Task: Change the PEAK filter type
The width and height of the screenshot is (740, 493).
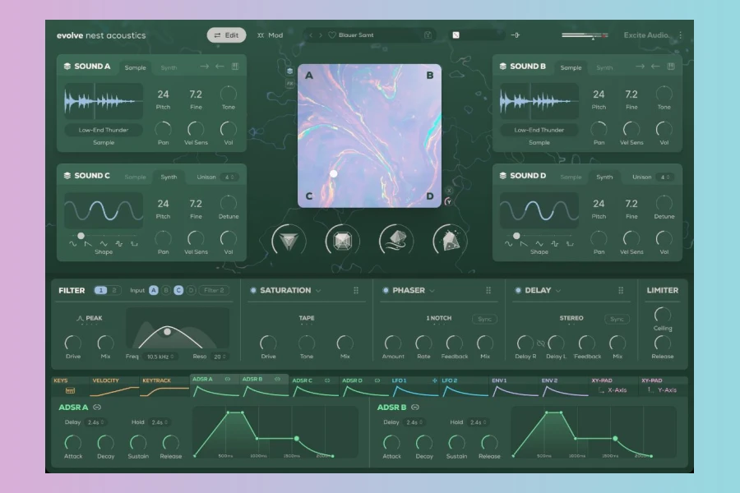Action: (89, 319)
